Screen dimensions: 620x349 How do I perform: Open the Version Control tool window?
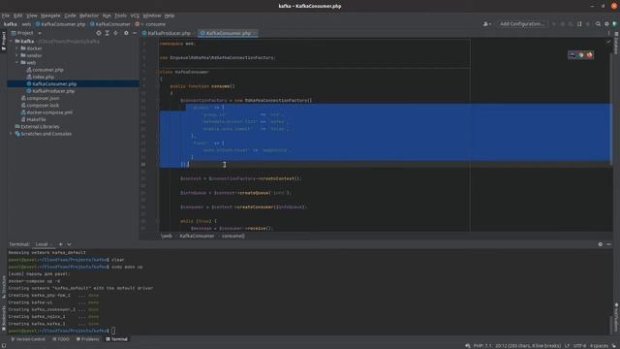[28, 339]
